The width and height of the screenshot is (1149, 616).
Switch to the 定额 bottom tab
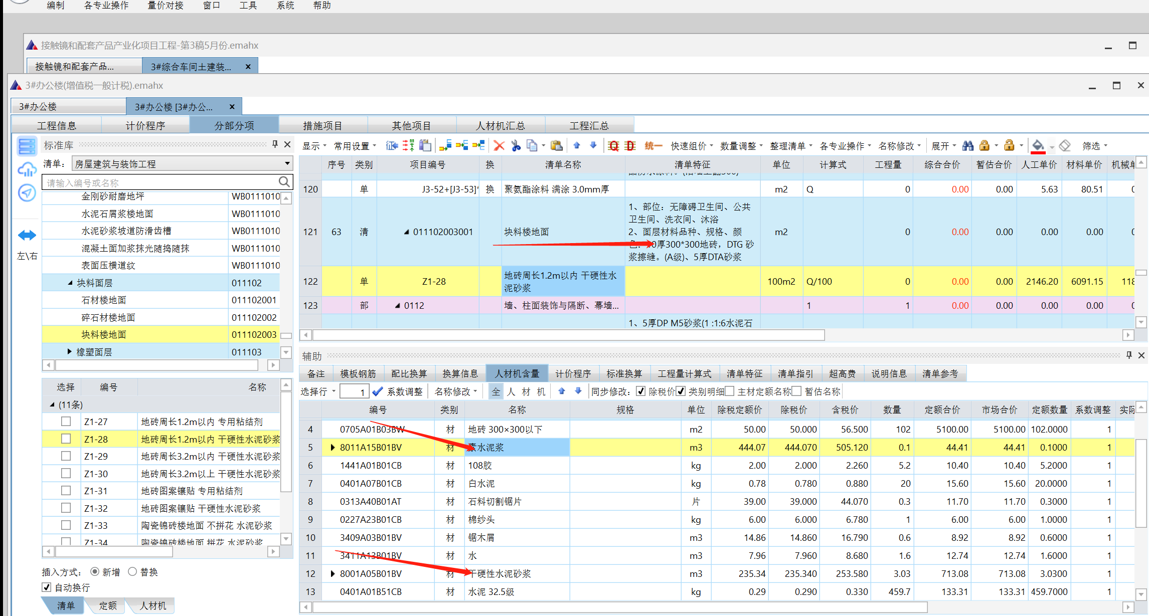[107, 605]
